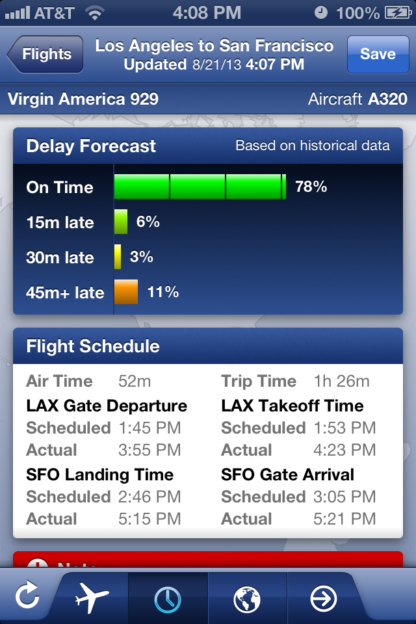Tap the circled right arrow icon
The image size is (416, 624).
[323, 598]
